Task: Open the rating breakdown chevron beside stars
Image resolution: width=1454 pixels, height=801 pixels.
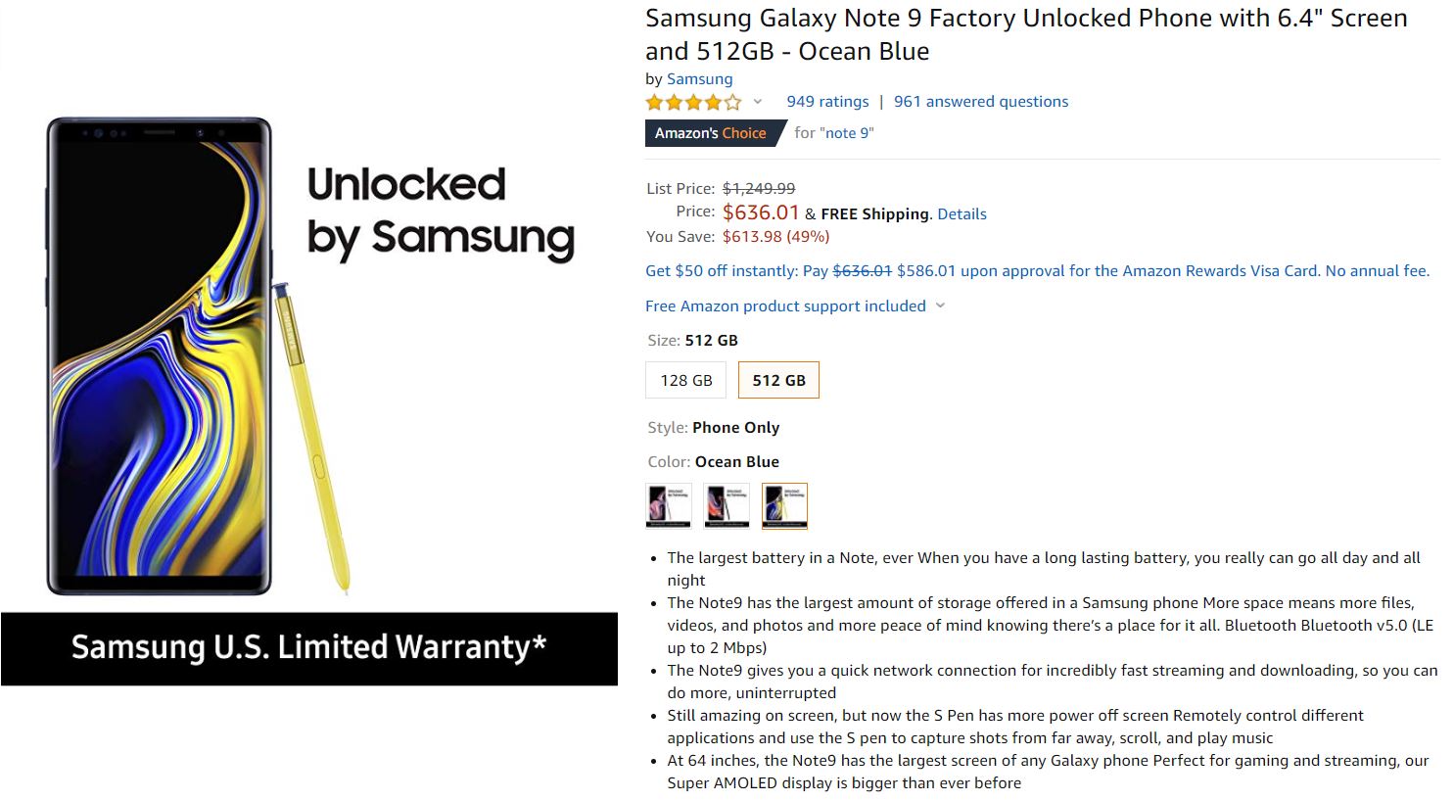Action: coord(757,102)
